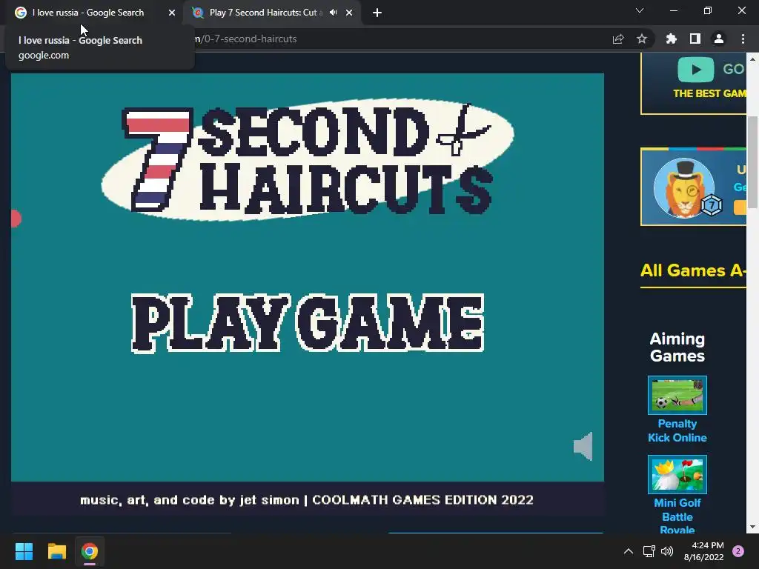The height and width of the screenshot is (569, 759).
Task: Click the address bar URL text
Action: tap(246, 39)
